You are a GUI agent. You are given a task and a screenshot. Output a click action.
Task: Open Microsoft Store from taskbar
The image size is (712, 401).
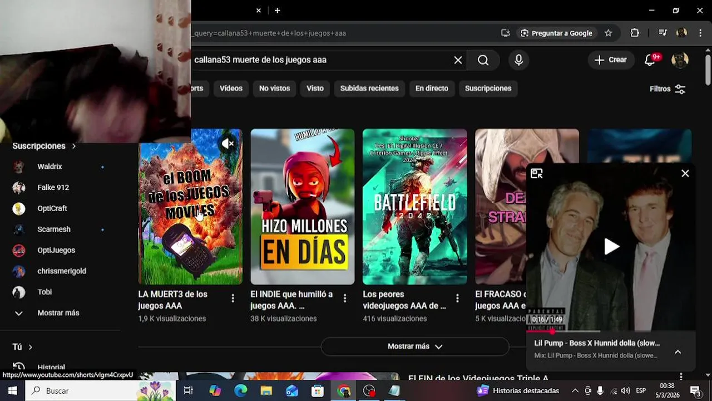[317, 391]
